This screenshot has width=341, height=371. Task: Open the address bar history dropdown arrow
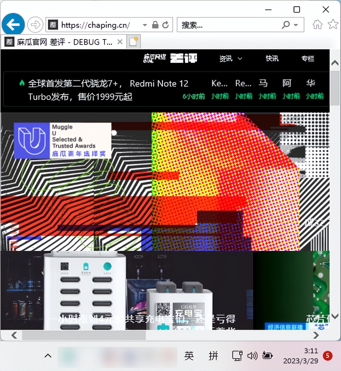pos(145,25)
